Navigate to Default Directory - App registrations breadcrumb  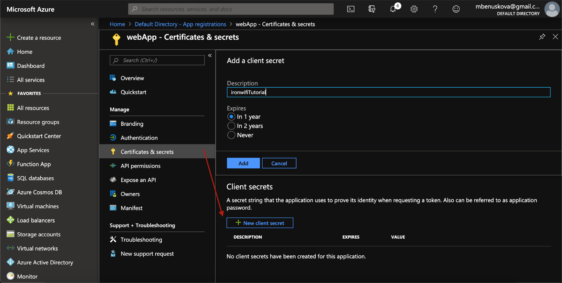click(180, 24)
